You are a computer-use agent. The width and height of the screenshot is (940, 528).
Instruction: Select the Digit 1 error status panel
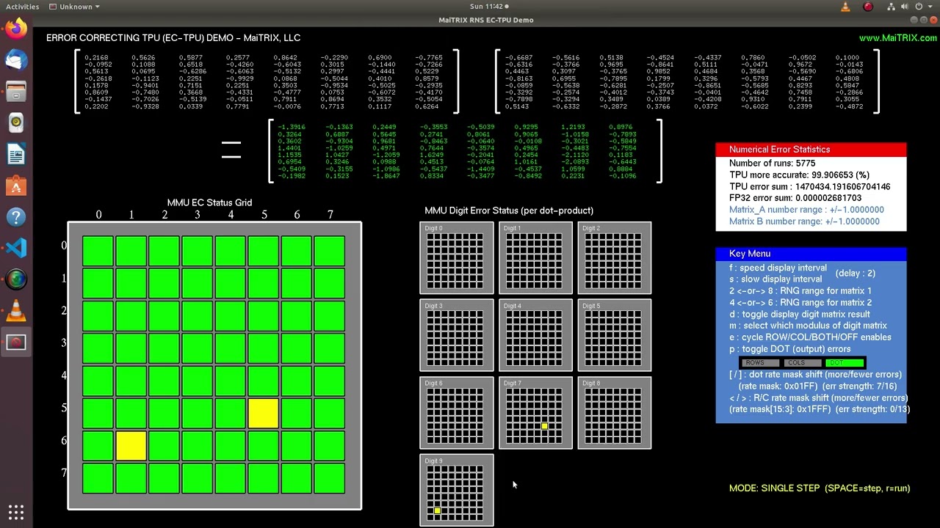coord(535,258)
